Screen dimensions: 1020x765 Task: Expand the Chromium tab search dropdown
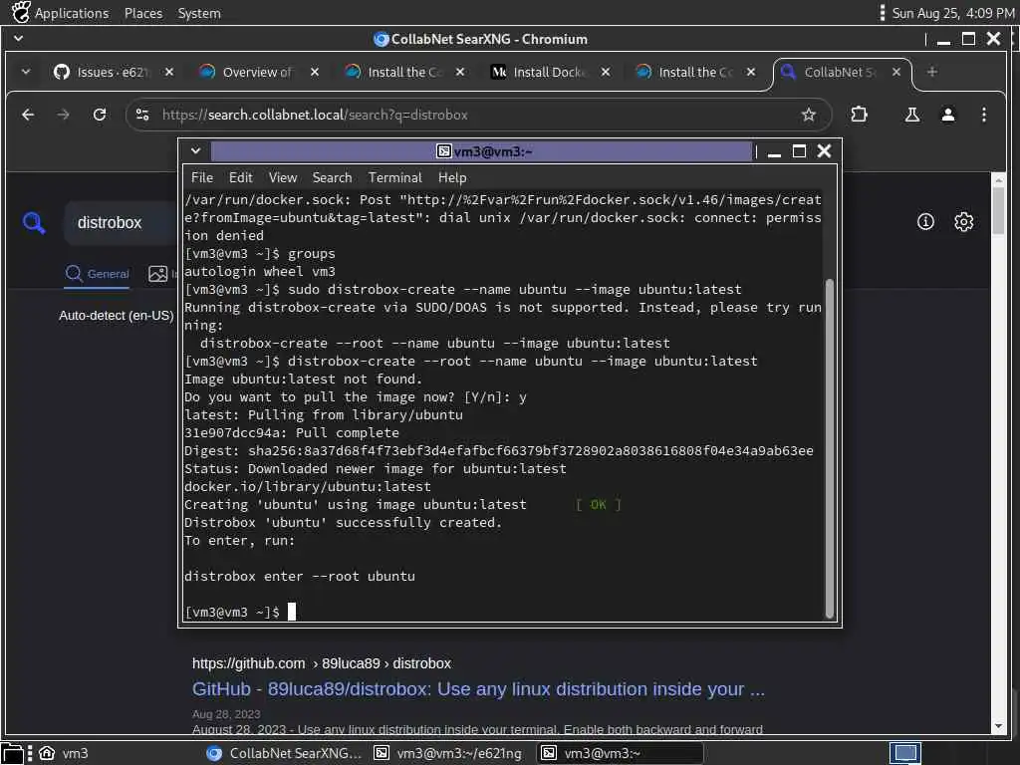(x=25, y=72)
